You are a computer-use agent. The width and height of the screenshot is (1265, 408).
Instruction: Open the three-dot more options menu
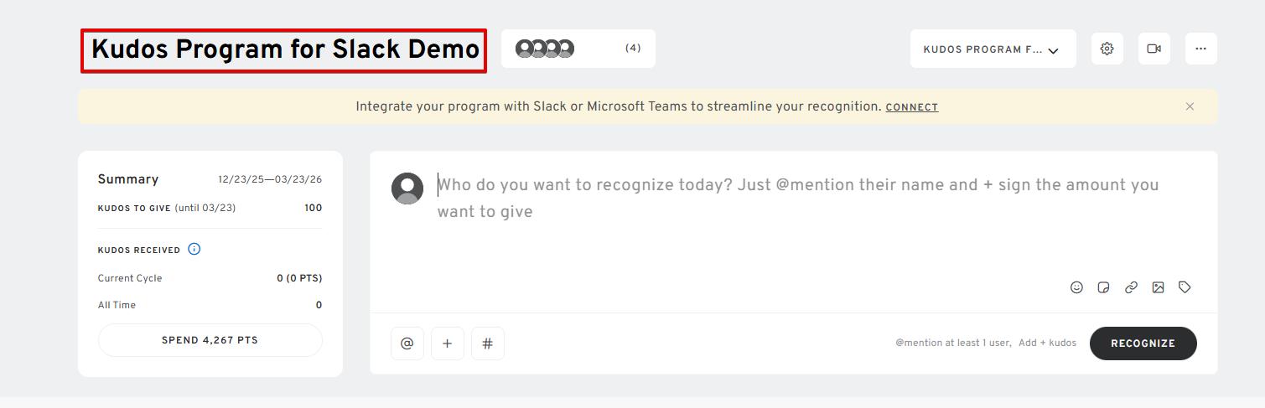[1200, 49]
